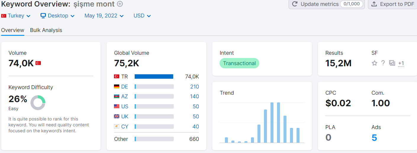Open the Desktop device dropdown
Screen dimensions: 417x153
(x=57, y=16)
